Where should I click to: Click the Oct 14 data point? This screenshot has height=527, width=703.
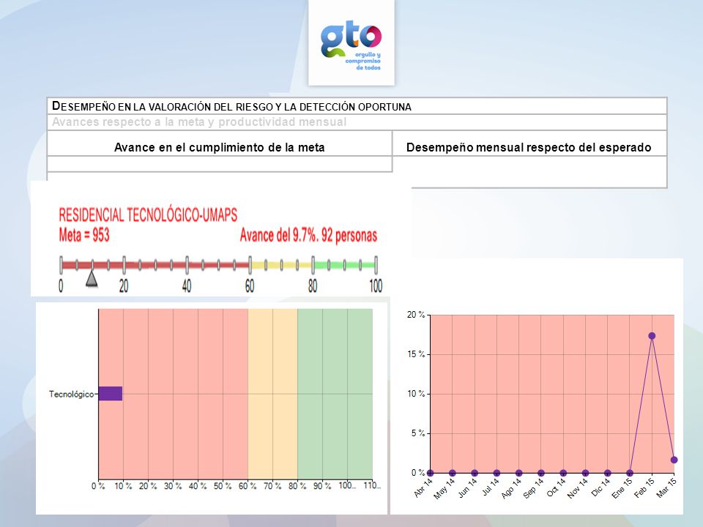(563, 473)
